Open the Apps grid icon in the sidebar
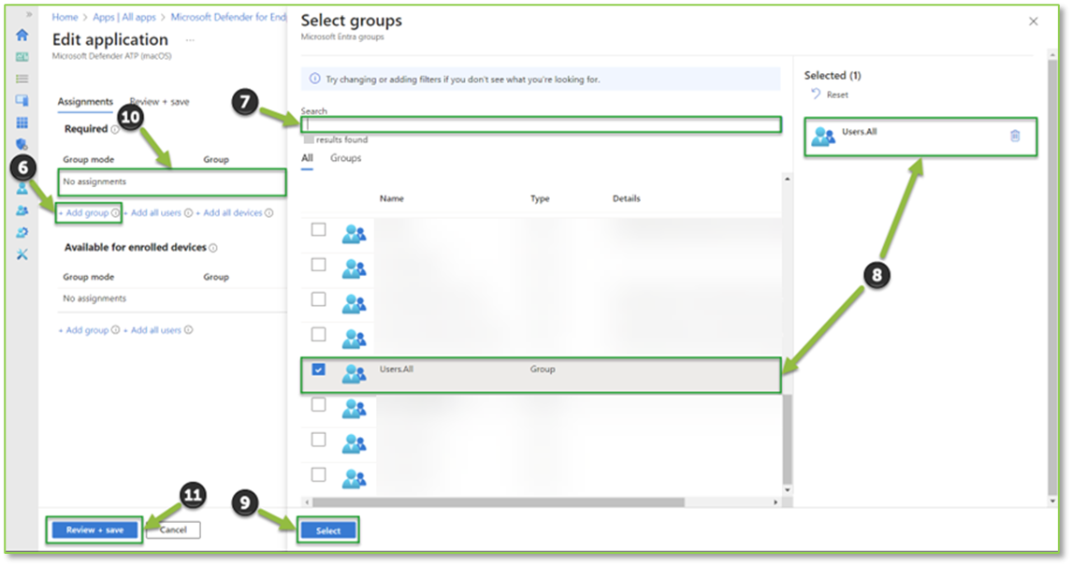The width and height of the screenshot is (1072, 566). click(22, 122)
